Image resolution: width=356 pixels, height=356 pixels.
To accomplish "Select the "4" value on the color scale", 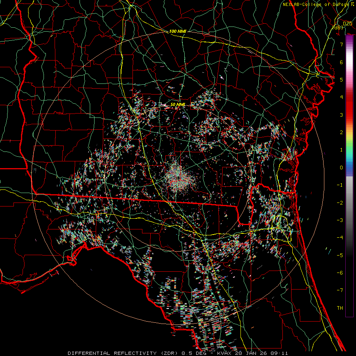I will [x=341, y=97].
